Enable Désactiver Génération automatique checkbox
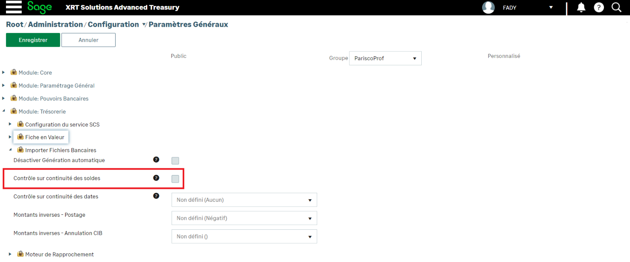Image resolution: width=630 pixels, height=262 pixels. (x=175, y=161)
